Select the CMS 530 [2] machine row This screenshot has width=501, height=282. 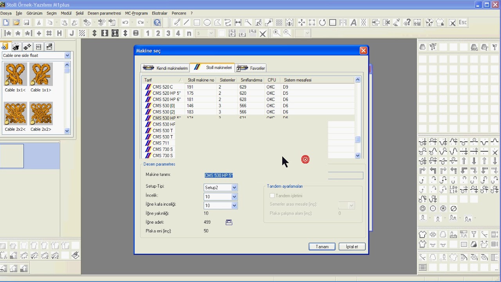[x=249, y=112]
